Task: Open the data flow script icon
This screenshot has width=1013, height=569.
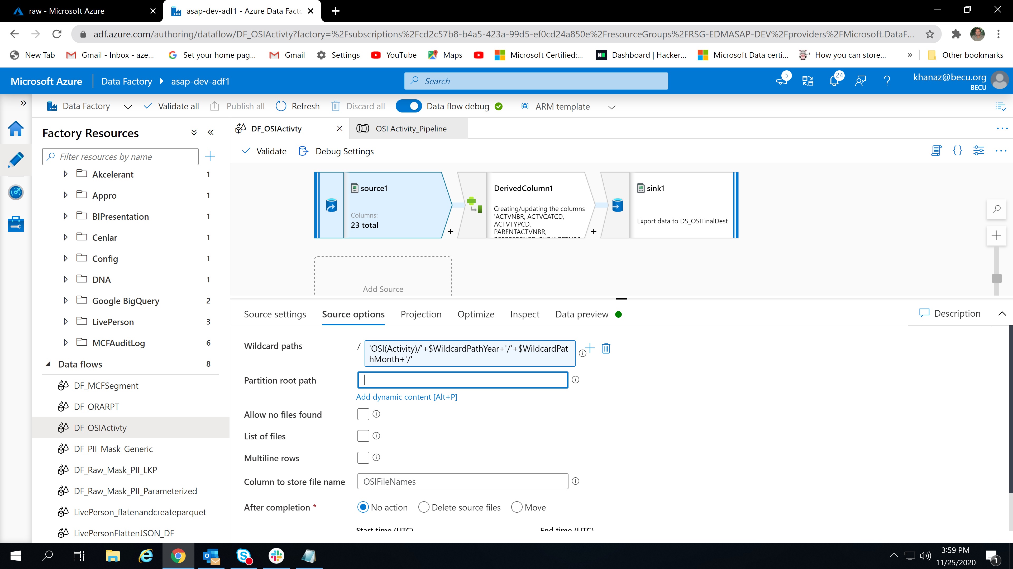Action: (936, 150)
